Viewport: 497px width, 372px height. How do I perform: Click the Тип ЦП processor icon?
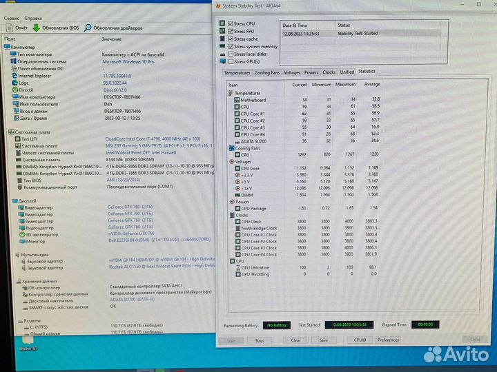coord(18,139)
